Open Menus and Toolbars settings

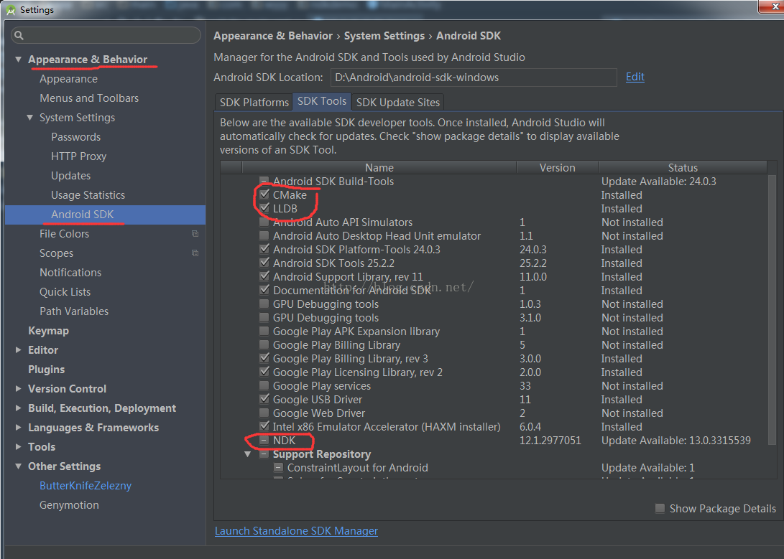[89, 98]
